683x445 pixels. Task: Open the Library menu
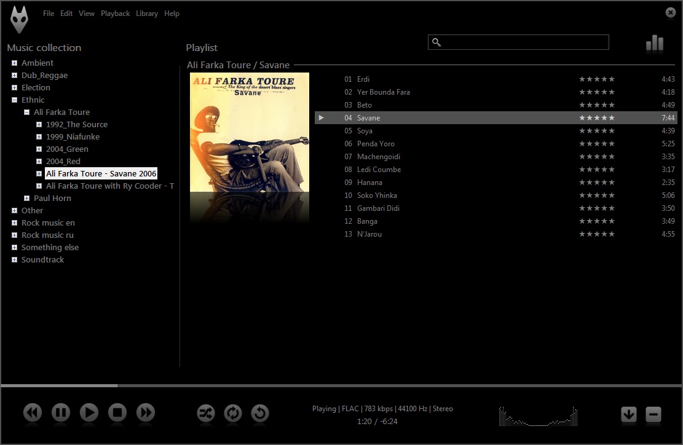(x=147, y=14)
